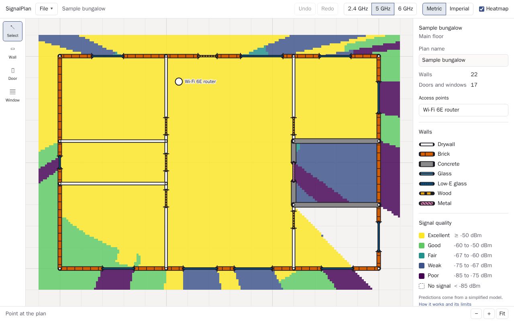Select the 5 GHz band
Viewport: 514px width, 321px height.
tap(383, 9)
